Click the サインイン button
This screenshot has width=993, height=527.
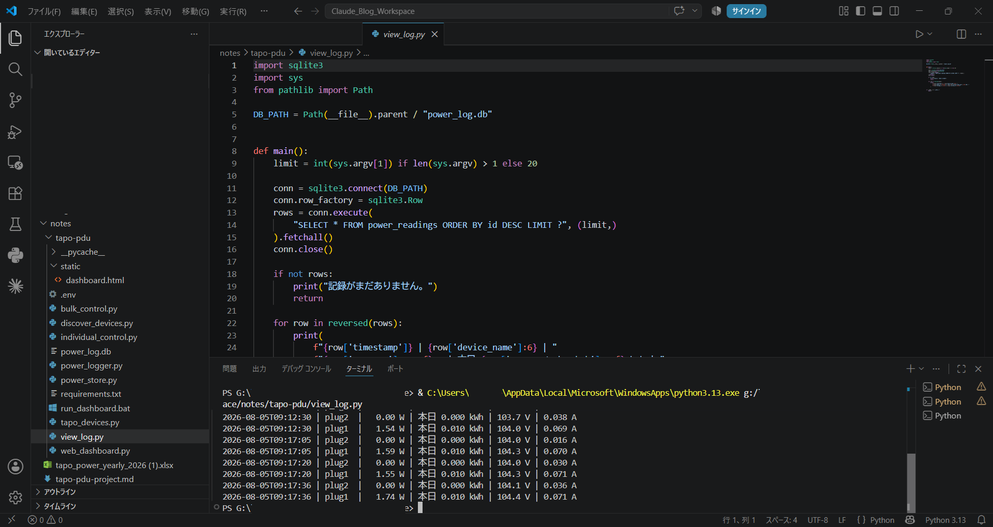point(746,11)
